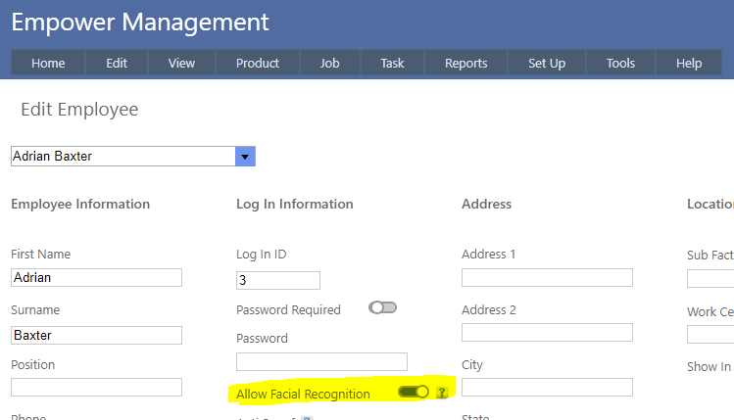
Task: Open the Edit menu
Action: tap(117, 64)
